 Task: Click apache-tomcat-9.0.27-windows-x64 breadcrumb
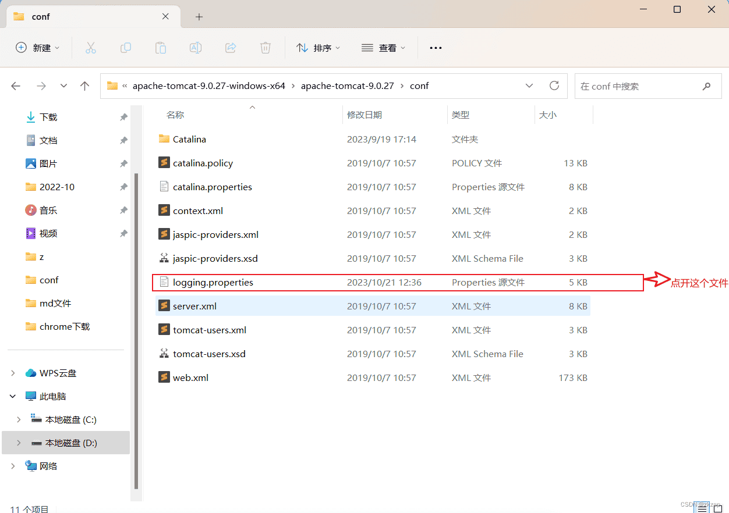point(209,85)
